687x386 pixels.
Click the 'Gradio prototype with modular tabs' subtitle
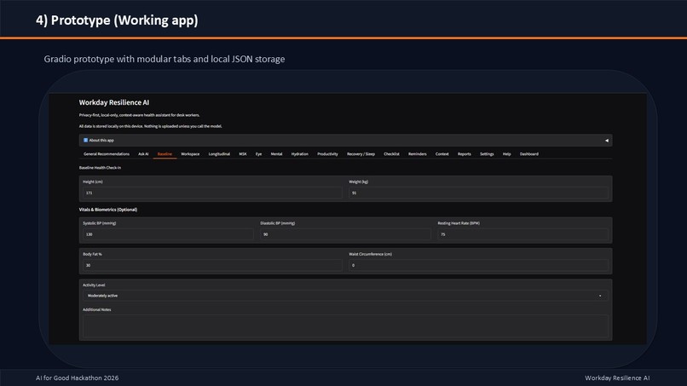[x=165, y=59]
